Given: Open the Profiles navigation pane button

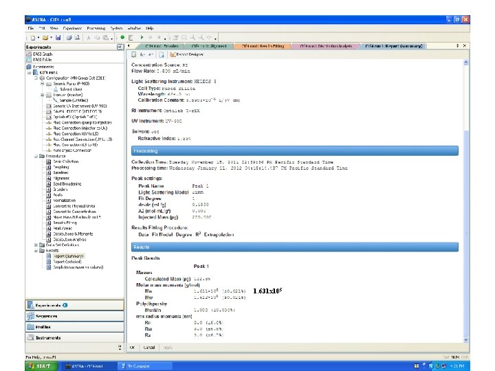Looking at the screenshot, I should coord(74,327).
